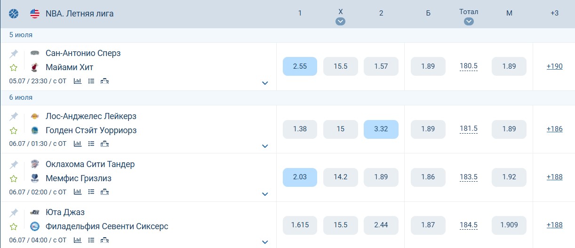The height and width of the screenshot is (248, 575).
Task: Open statistics chart for Spurs vs Heat
Action: pyautogui.click(x=78, y=81)
